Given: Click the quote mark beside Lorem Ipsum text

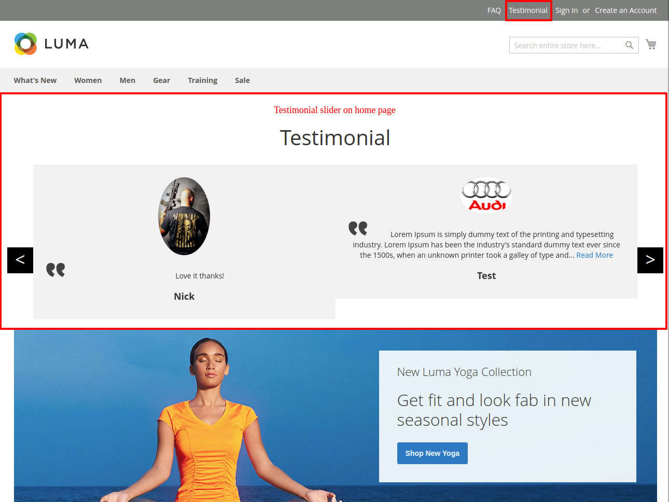Looking at the screenshot, I should tap(358, 228).
